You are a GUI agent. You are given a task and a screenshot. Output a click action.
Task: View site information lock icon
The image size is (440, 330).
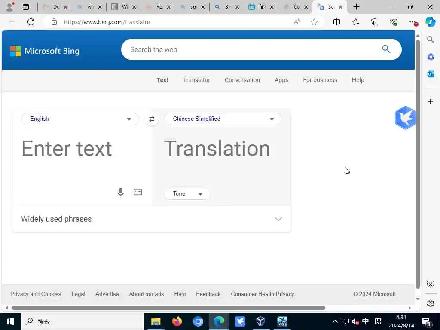click(x=54, y=22)
